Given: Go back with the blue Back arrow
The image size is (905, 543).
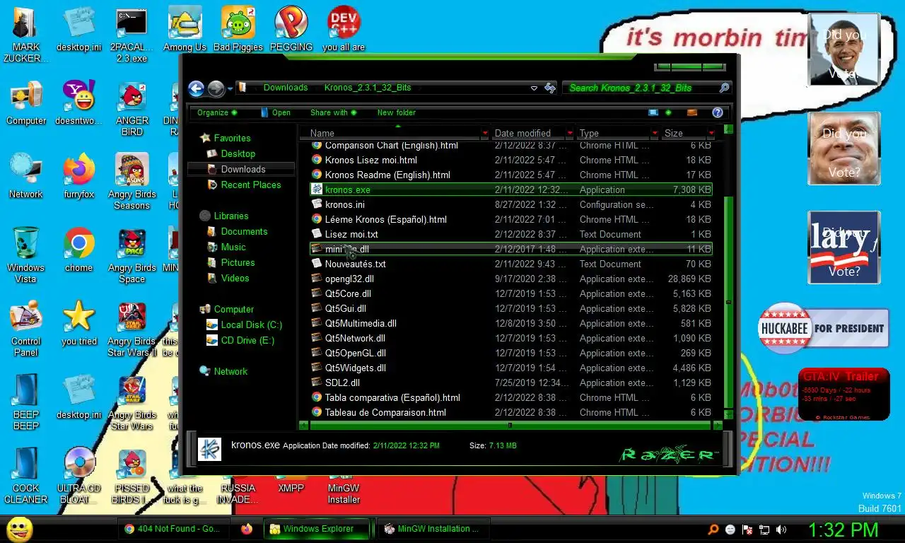Looking at the screenshot, I should pos(196,88).
